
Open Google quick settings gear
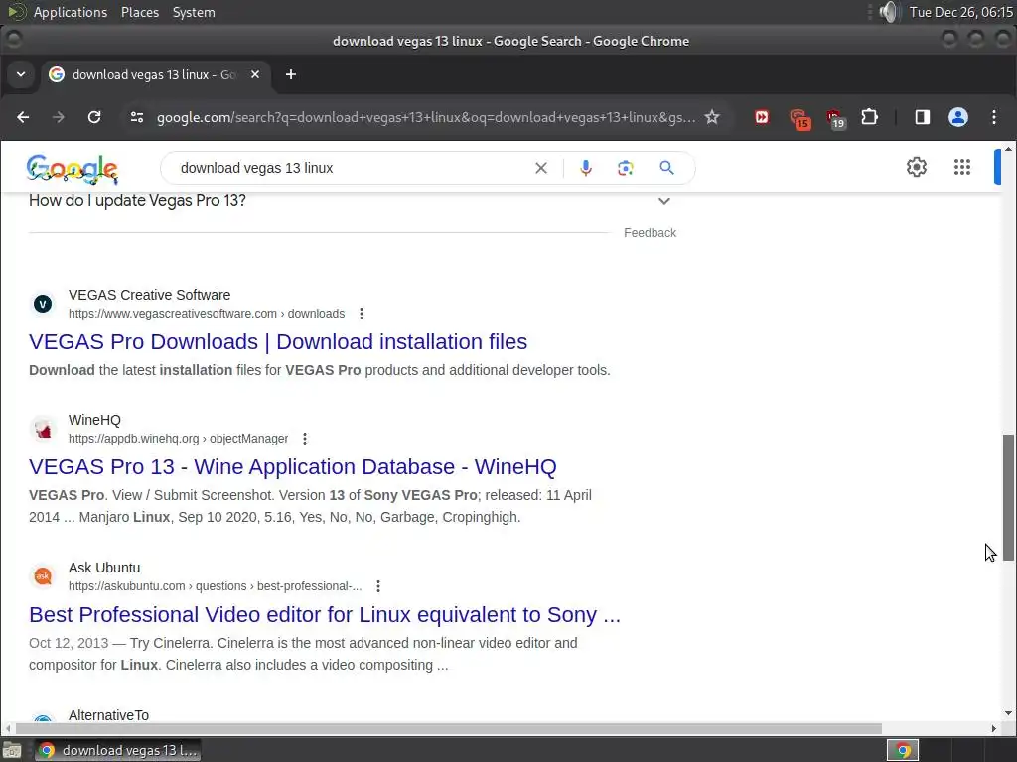tap(917, 167)
